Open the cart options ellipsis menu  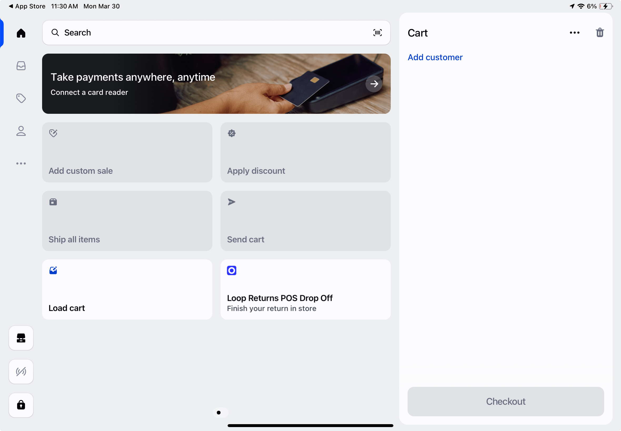pos(574,33)
